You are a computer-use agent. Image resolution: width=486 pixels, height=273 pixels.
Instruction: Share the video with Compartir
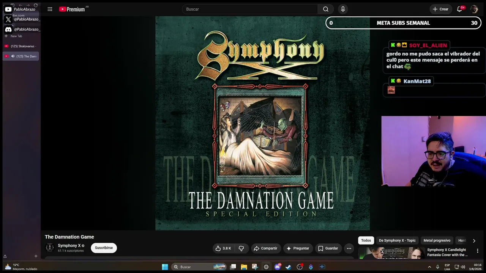265,248
